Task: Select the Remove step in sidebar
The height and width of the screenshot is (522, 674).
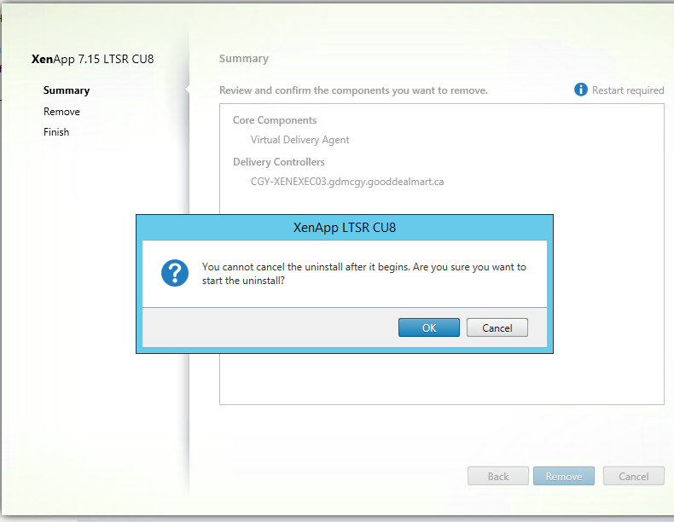Action: pyautogui.click(x=61, y=112)
